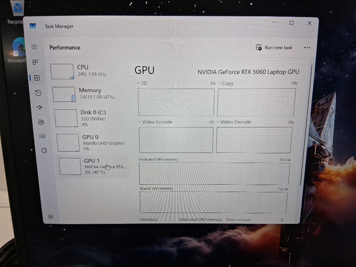Show Disk 0 (C:) performance

(93, 118)
